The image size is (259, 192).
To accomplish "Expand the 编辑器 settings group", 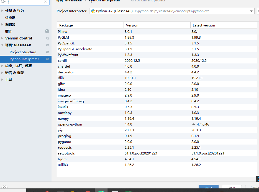I will (2, 24).
